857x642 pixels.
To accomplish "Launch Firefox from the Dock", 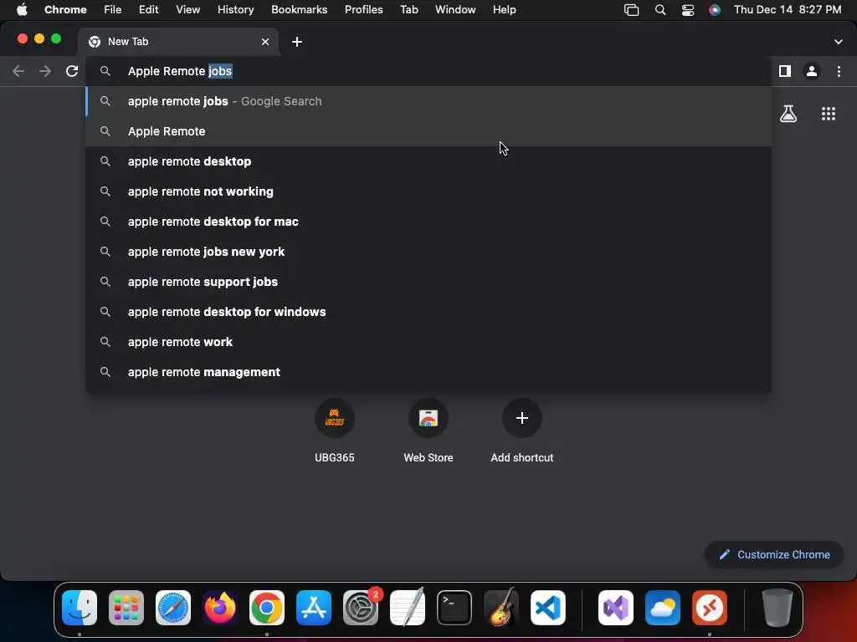I will pyautogui.click(x=220, y=608).
